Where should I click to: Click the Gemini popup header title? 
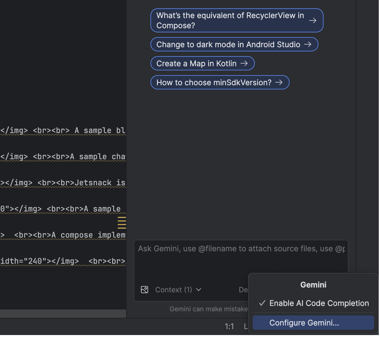(x=313, y=285)
